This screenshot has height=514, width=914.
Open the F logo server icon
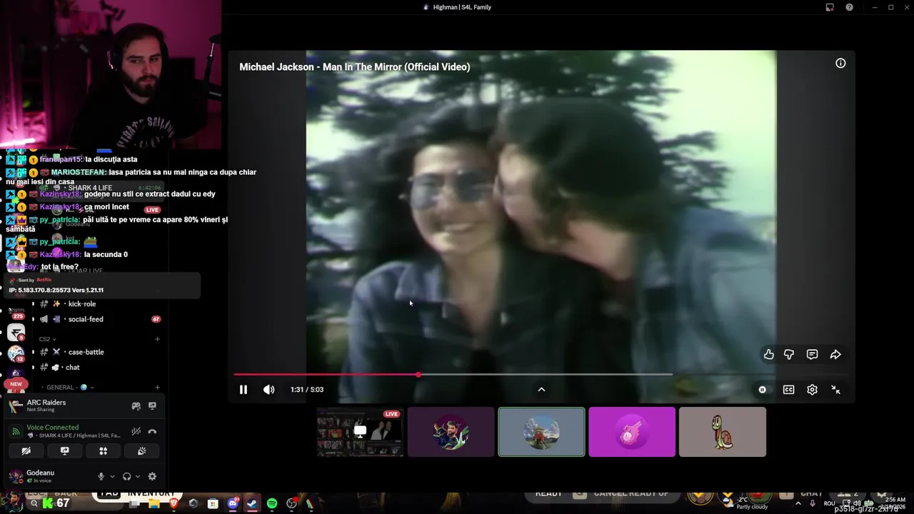click(16, 333)
